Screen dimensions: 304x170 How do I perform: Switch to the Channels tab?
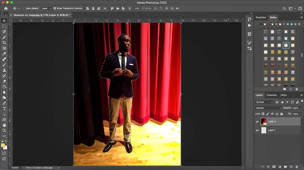[x=272, y=95]
